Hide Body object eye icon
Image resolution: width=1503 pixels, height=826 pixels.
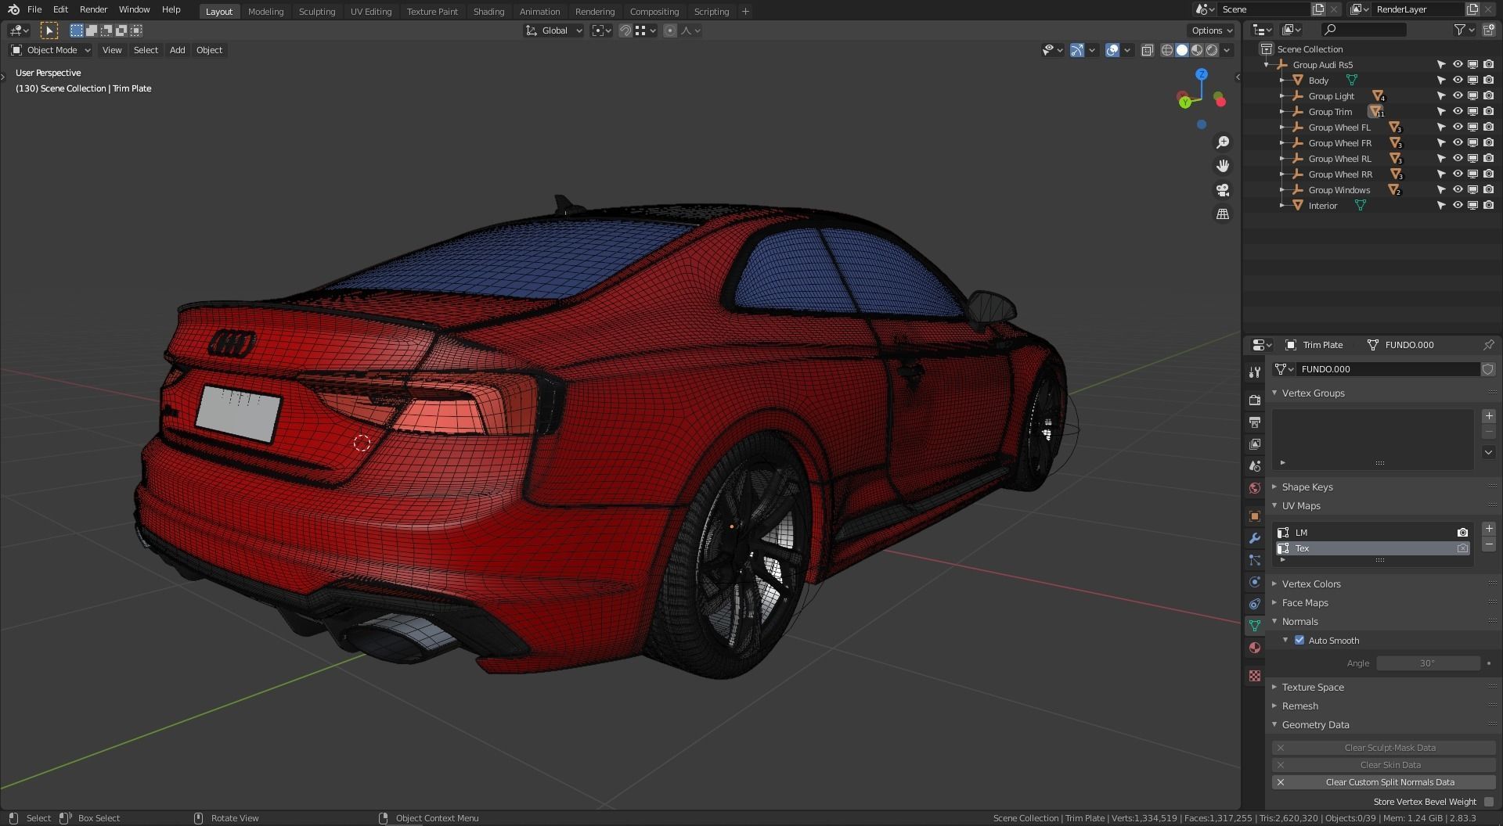point(1458,81)
